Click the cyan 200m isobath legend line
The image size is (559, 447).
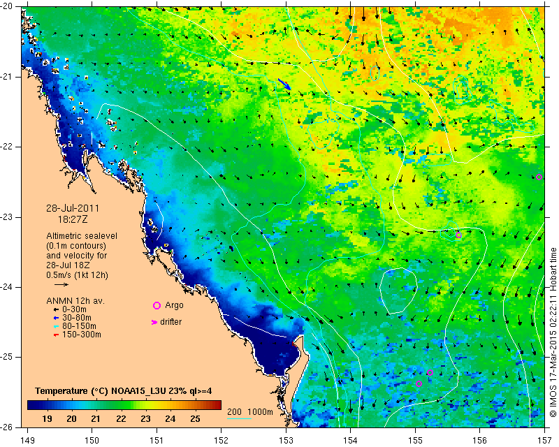pyautogui.click(x=240, y=418)
